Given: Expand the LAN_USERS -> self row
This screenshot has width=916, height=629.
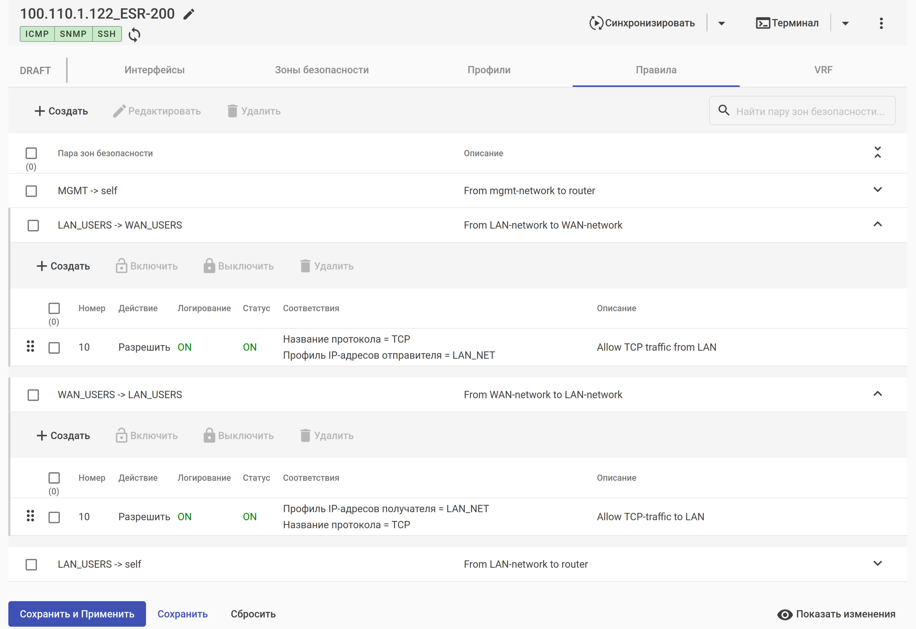Looking at the screenshot, I should tap(877, 564).
